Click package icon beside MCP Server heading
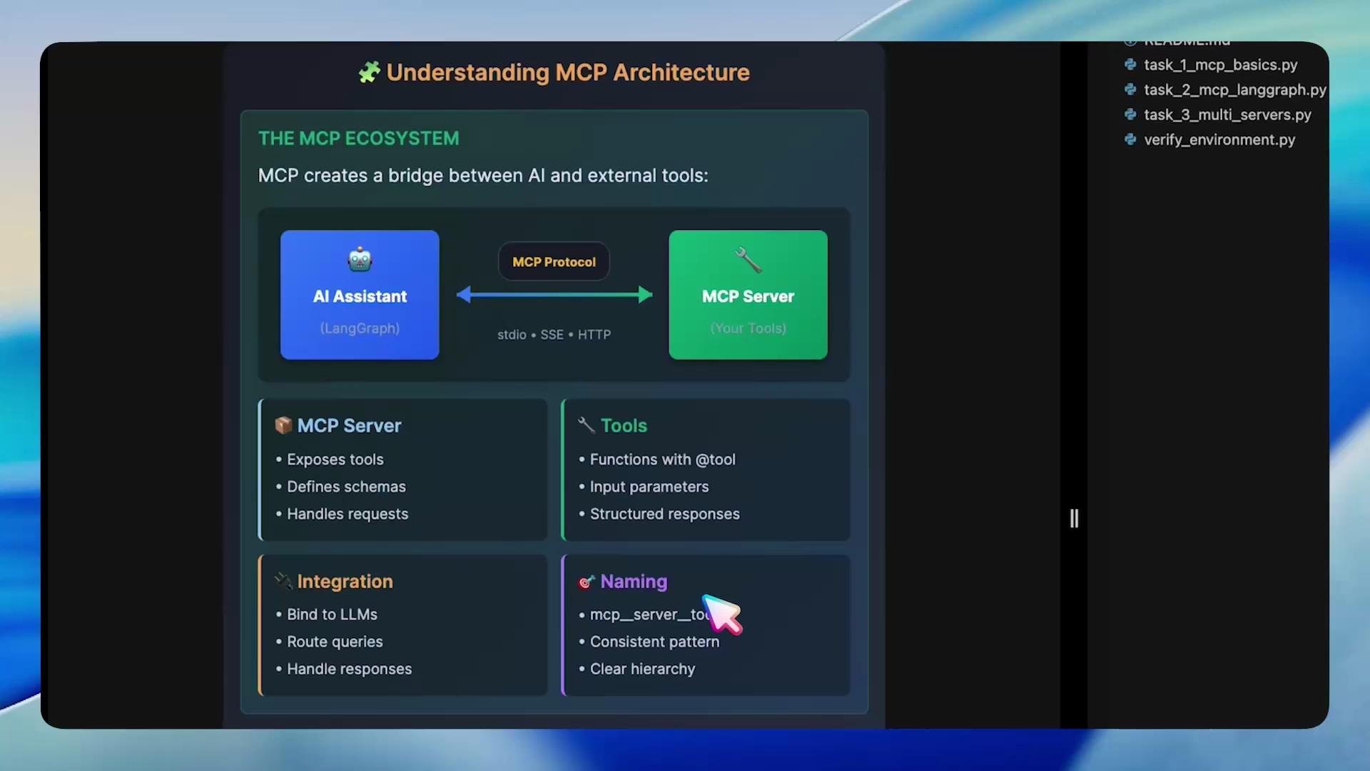The image size is (1370, 771). pyautogui.click(x=283, y=425)
